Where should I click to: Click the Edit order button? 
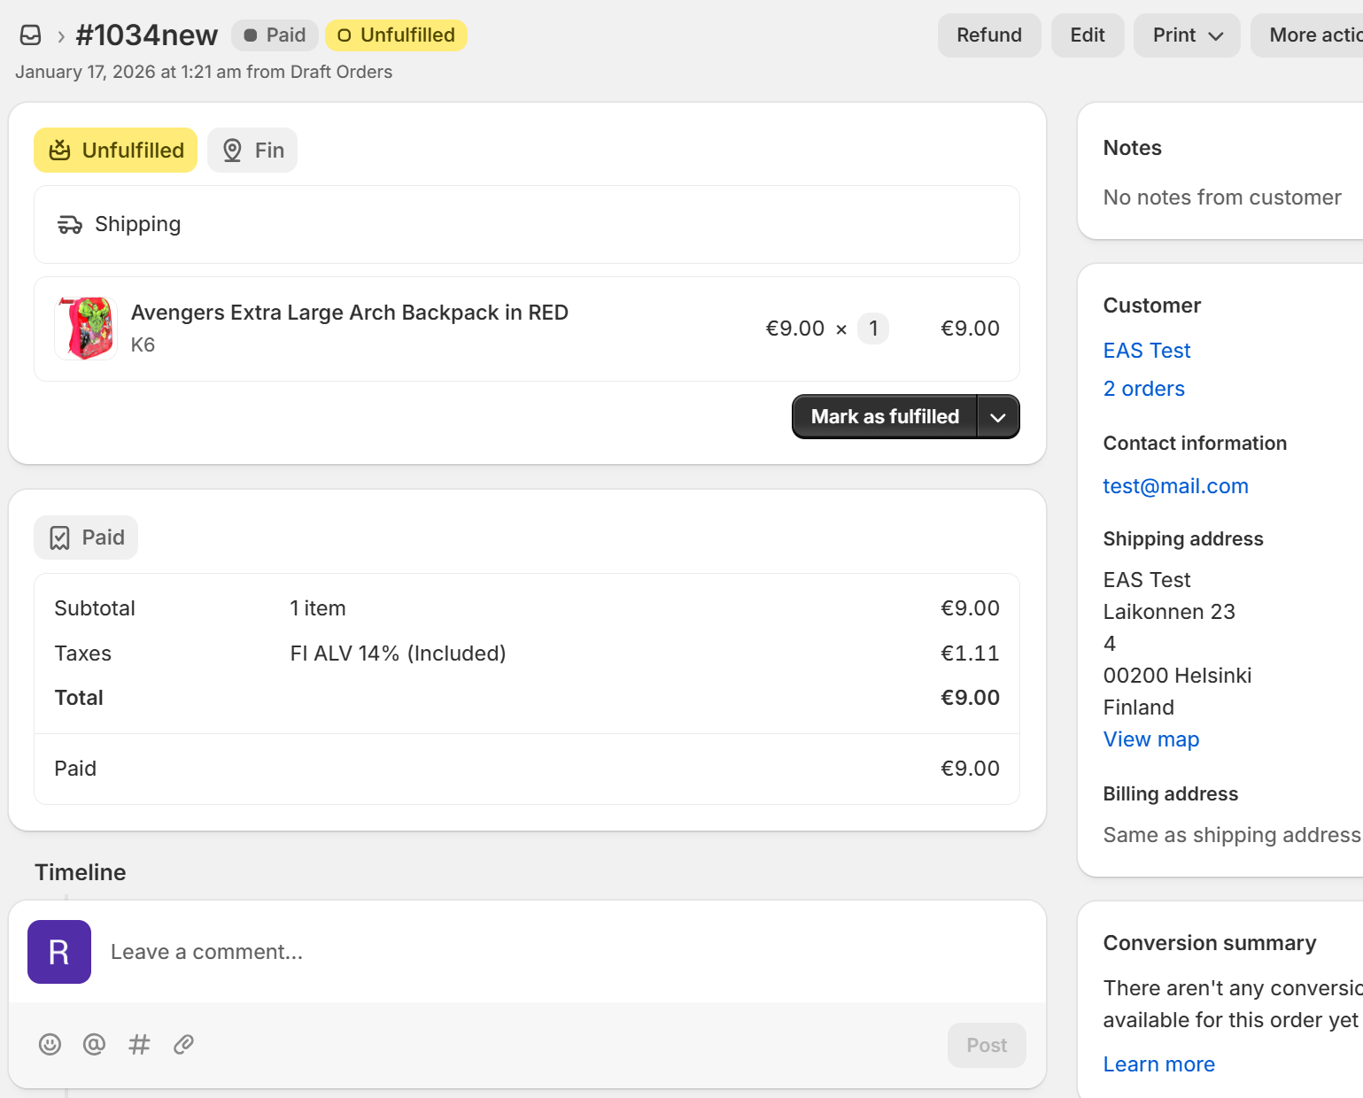pos(1088,35)
